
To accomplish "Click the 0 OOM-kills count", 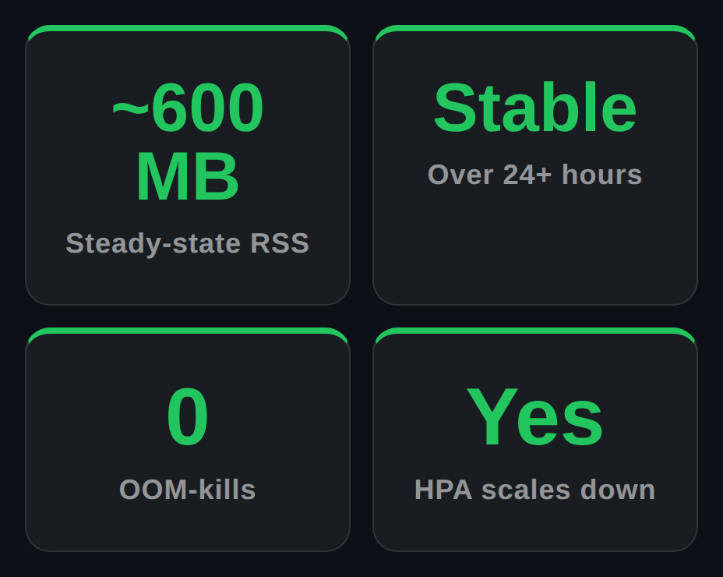I will (188, 417).
